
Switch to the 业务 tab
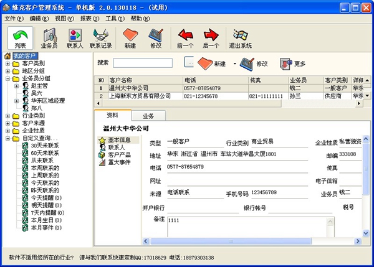[148, 116]
